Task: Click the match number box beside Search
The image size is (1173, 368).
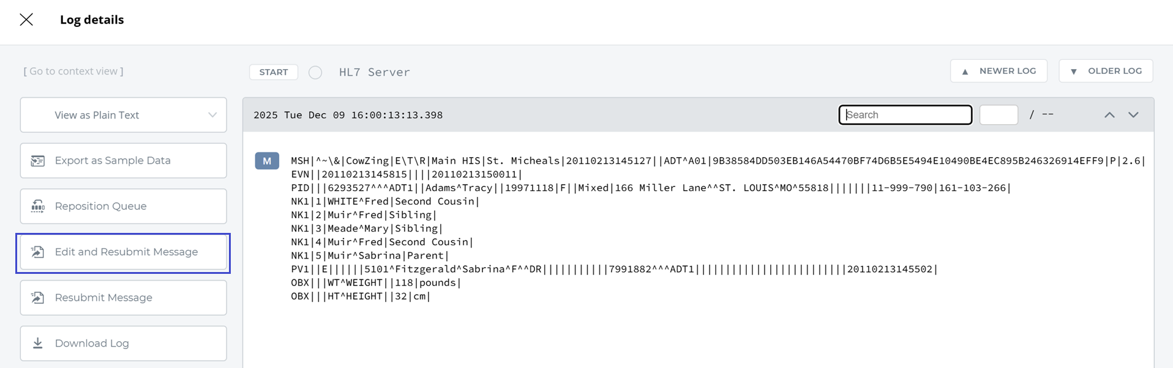Action: tap(999, 115)
